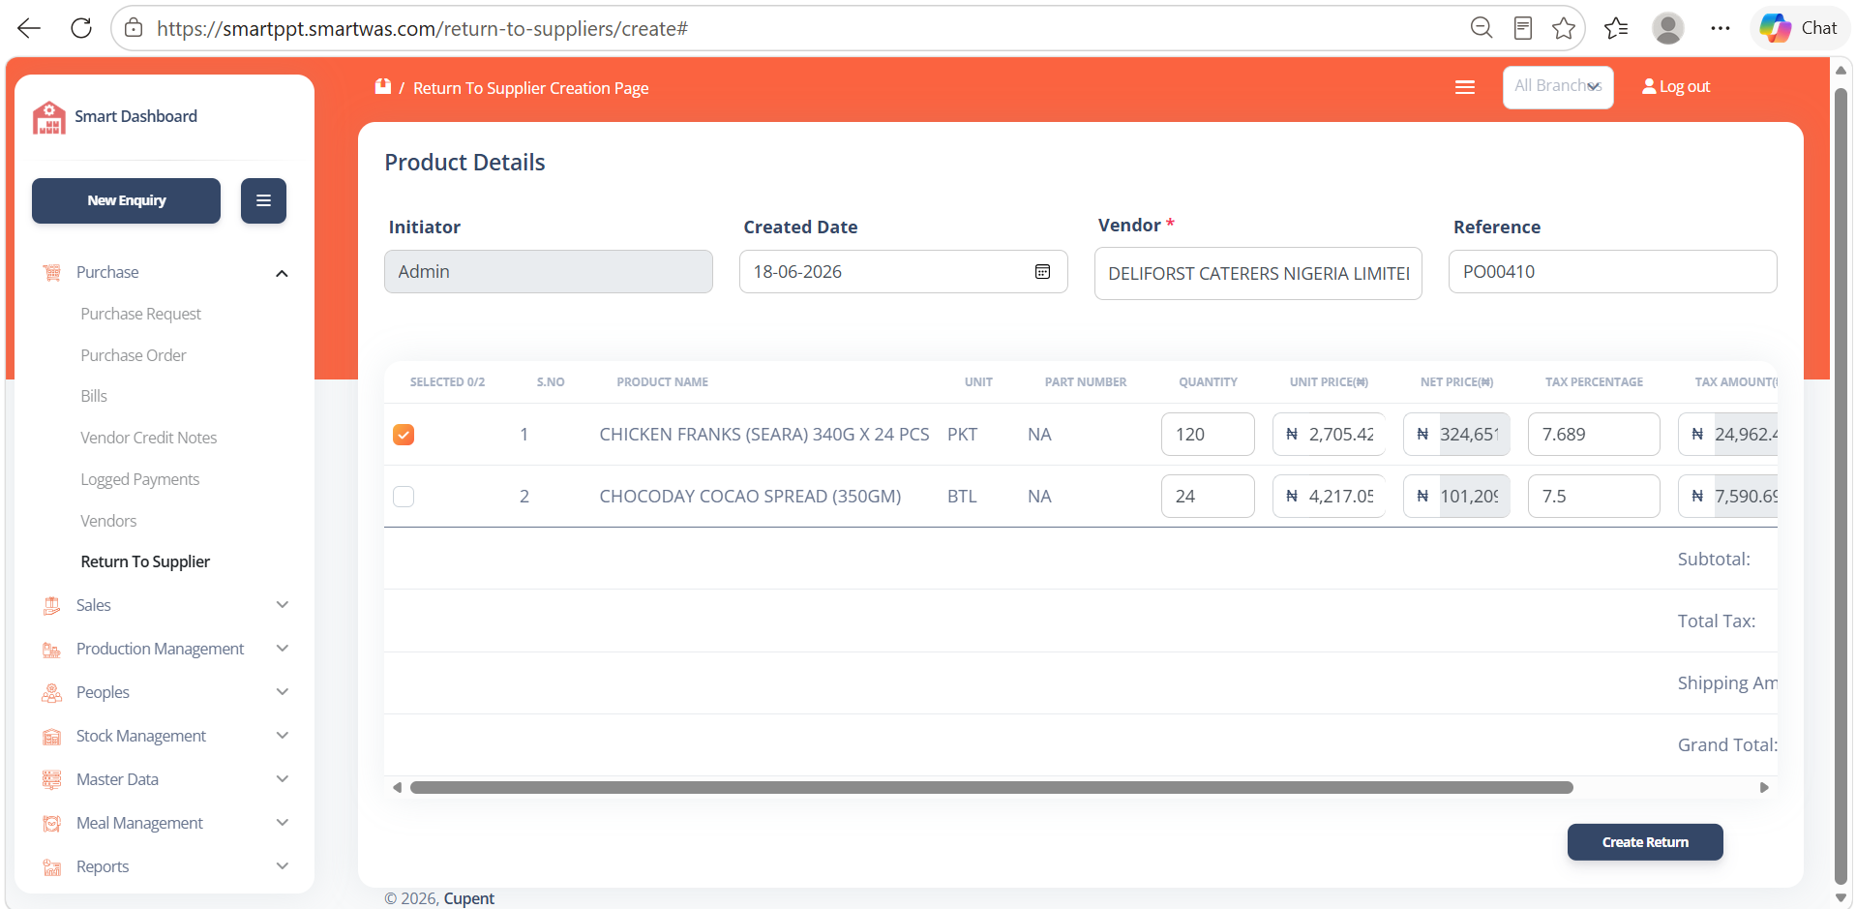Open Purchase Request menu item
Viewport: 1856px width, 909px height.
tap(141, 314)
